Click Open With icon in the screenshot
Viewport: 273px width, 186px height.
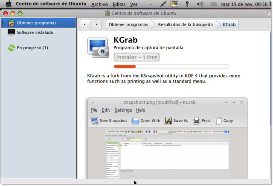click(135, 121)
